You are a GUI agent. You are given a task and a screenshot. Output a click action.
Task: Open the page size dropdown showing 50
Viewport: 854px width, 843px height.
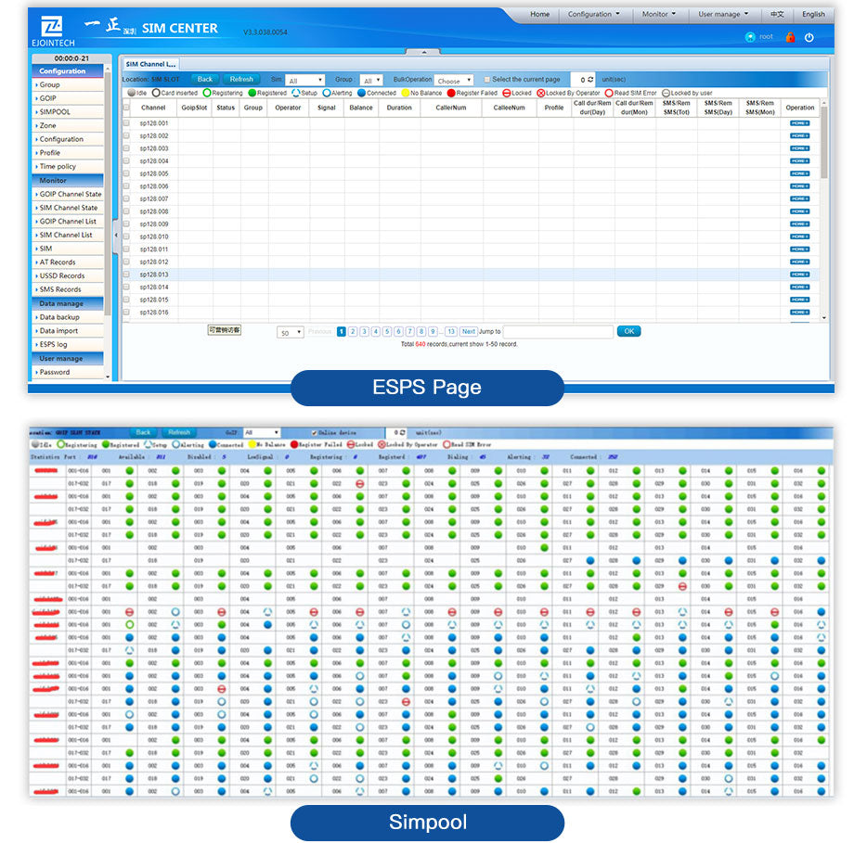[x=290, y=332]
